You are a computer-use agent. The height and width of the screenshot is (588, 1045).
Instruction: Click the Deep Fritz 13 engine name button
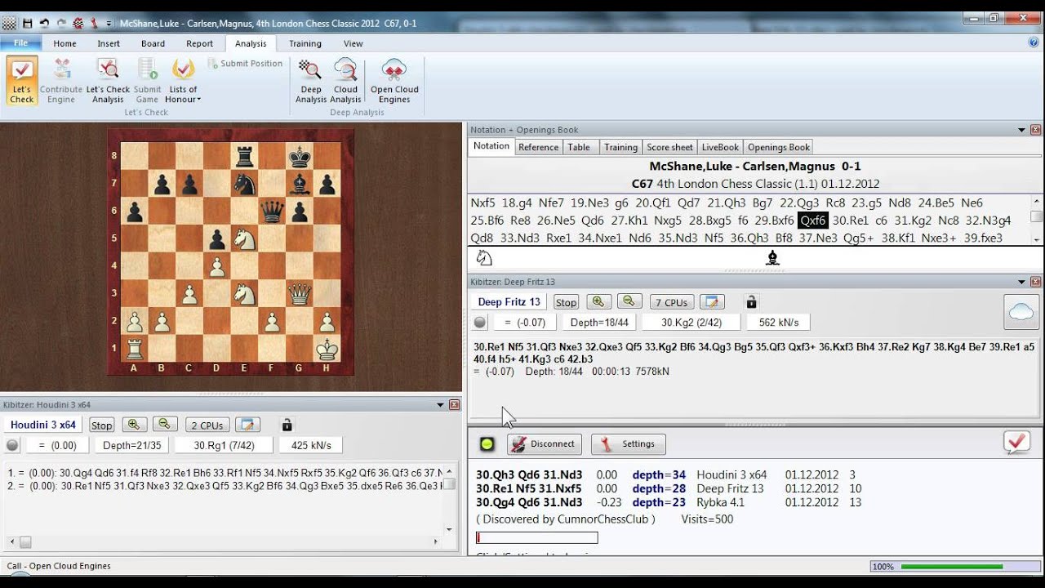(x=509, y=302)
